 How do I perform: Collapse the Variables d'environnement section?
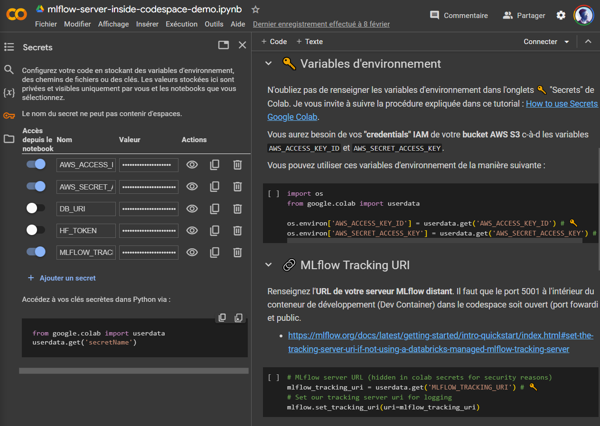click(x=269, y=63)
